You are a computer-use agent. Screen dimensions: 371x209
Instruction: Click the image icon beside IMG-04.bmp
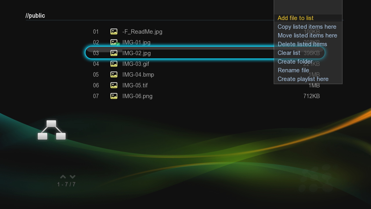pos(114,75)
